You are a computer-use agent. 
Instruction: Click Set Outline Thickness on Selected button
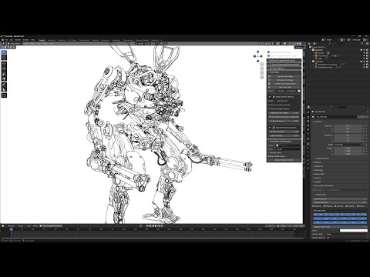[x=284, y=117]
